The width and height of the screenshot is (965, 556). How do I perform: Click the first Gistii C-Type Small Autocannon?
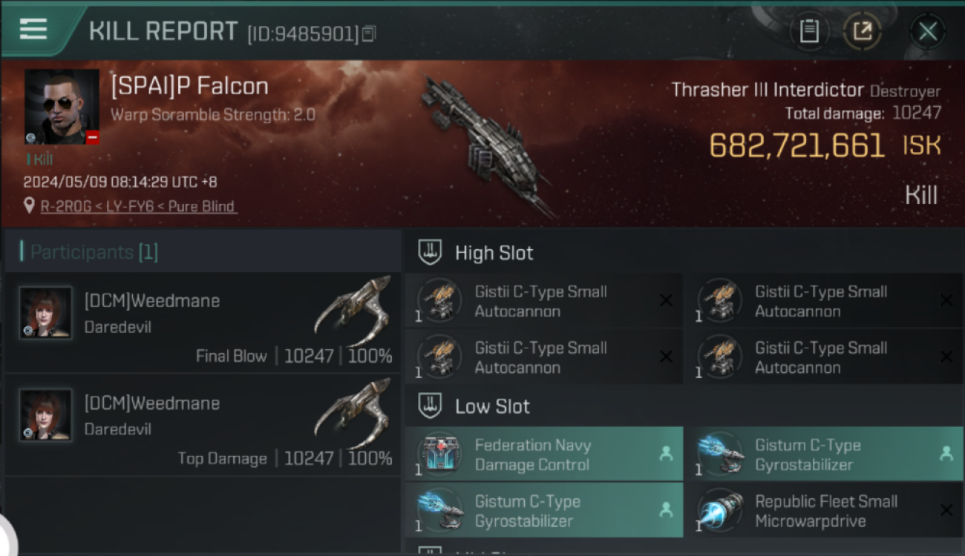point(544,301)
